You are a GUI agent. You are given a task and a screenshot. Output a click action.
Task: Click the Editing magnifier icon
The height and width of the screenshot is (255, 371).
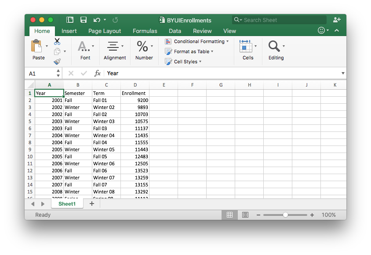tap(274, 46)
